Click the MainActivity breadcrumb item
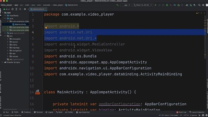 pos(71,5)
